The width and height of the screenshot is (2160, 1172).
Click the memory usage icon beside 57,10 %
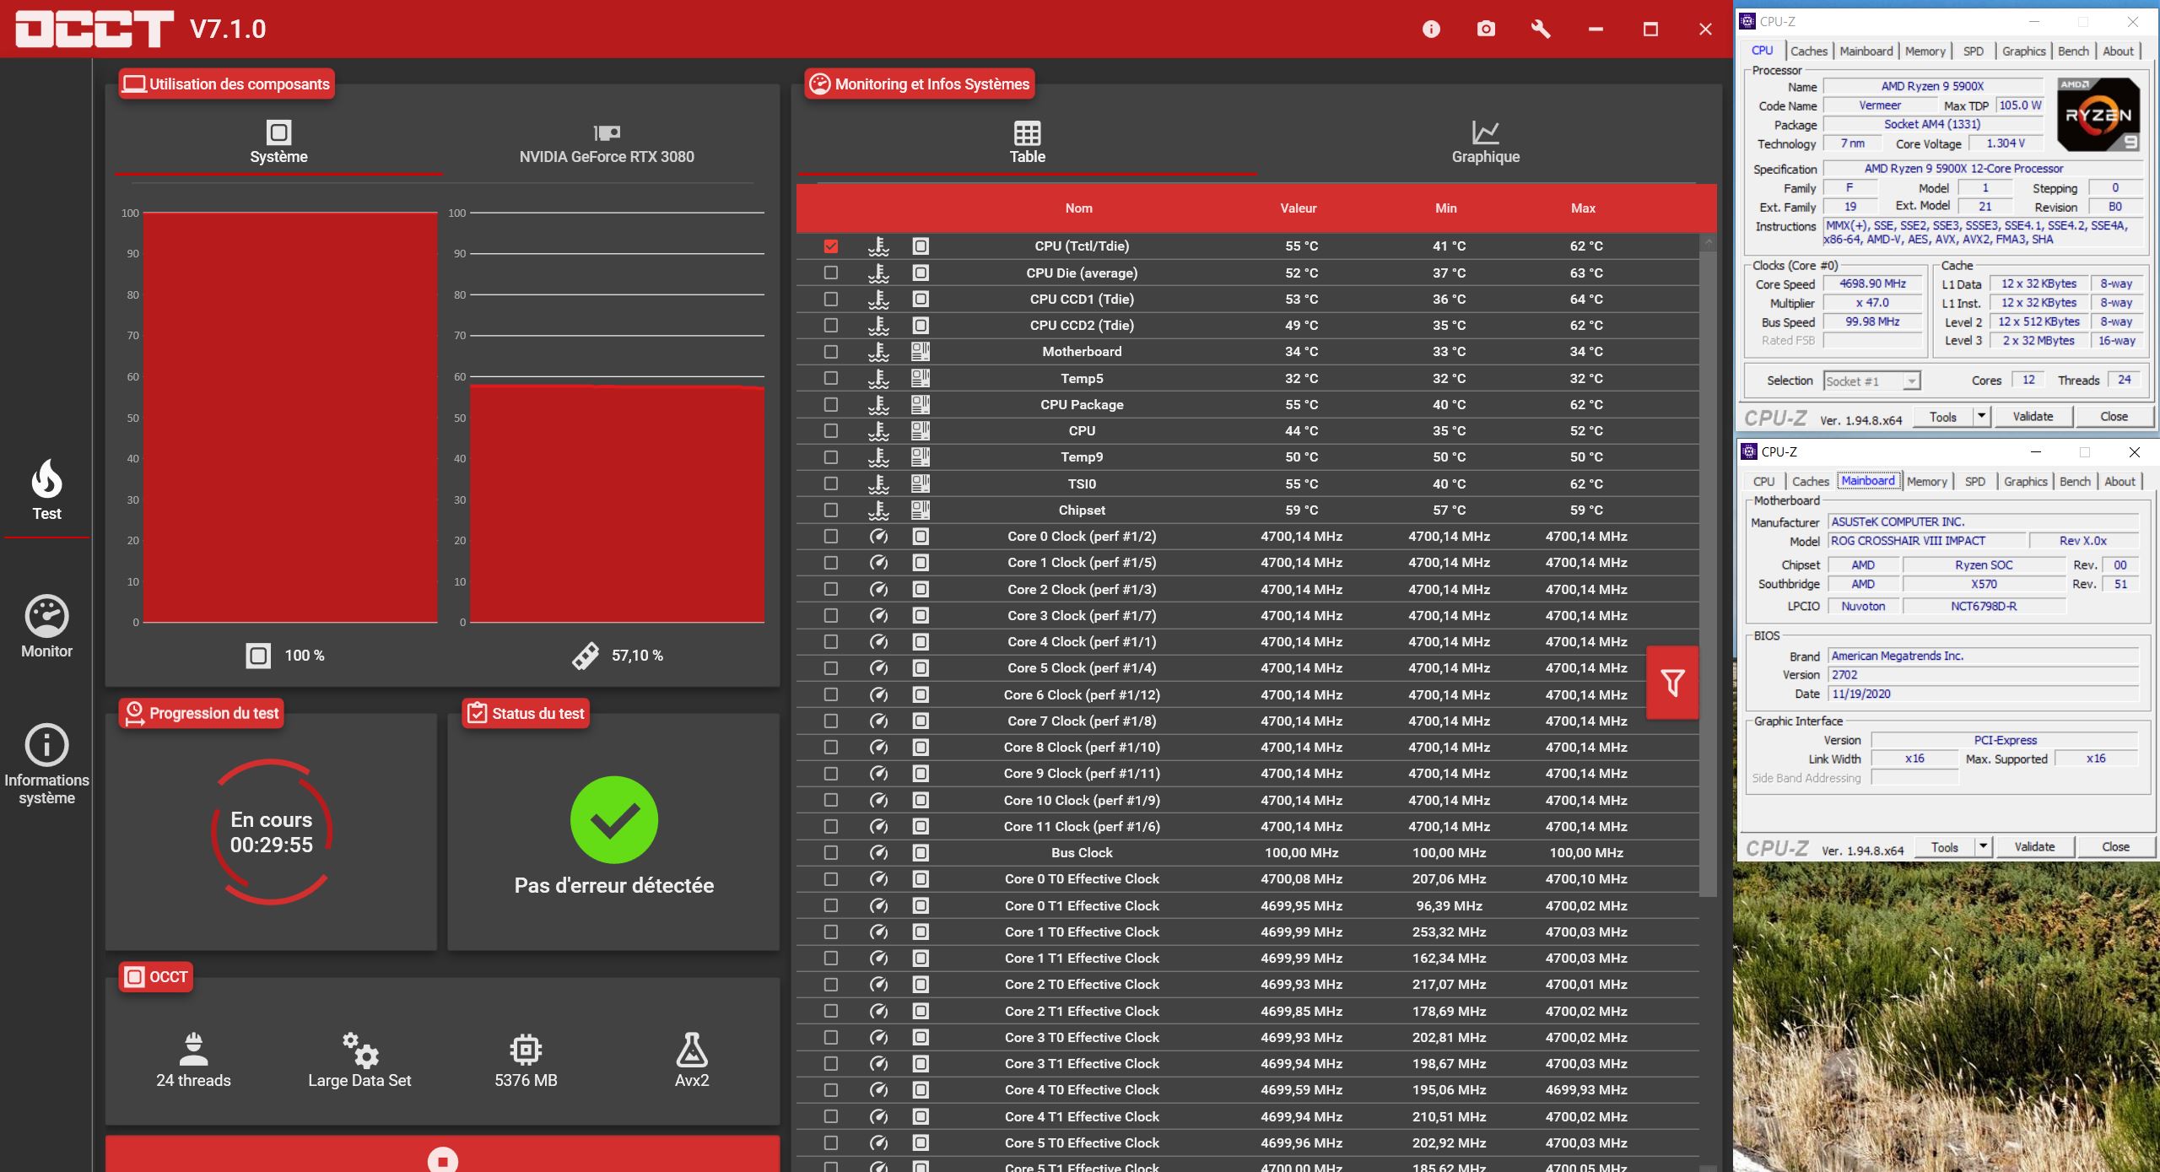[586, 656]
